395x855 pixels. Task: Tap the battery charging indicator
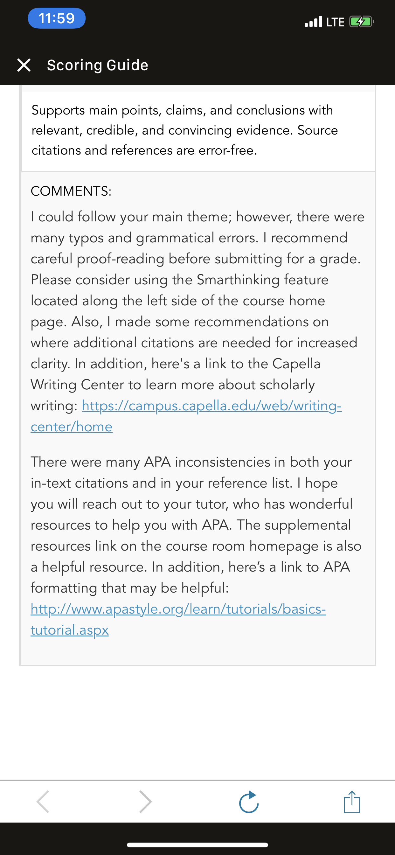coord(362,22)
